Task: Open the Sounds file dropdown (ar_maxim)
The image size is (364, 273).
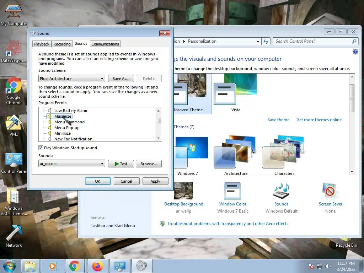Action: tap(72, 164)
